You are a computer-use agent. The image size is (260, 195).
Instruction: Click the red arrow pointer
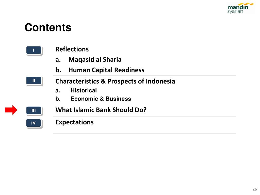coord(11,110)
